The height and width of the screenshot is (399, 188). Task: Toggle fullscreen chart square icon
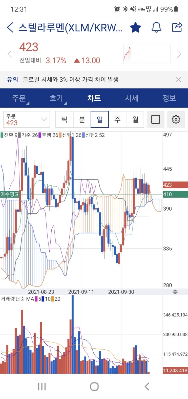coord(155,119)
